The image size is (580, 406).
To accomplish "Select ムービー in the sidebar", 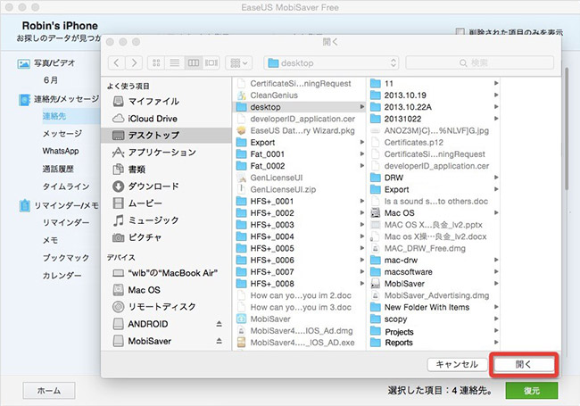I will click(x=166, y=203).
